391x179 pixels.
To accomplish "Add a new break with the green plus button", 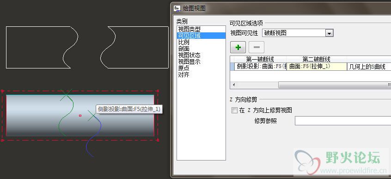I will point(238,47).
